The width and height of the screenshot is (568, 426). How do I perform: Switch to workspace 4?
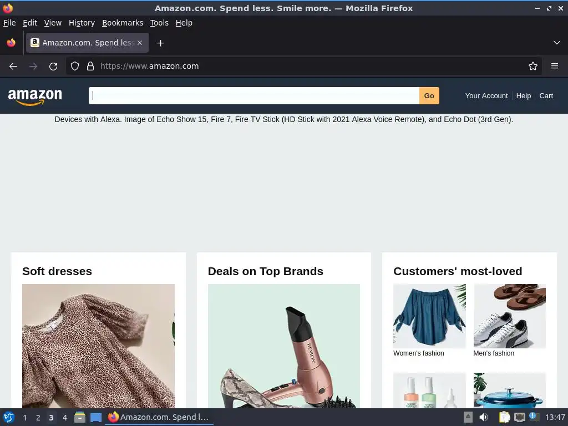[64, 418]
